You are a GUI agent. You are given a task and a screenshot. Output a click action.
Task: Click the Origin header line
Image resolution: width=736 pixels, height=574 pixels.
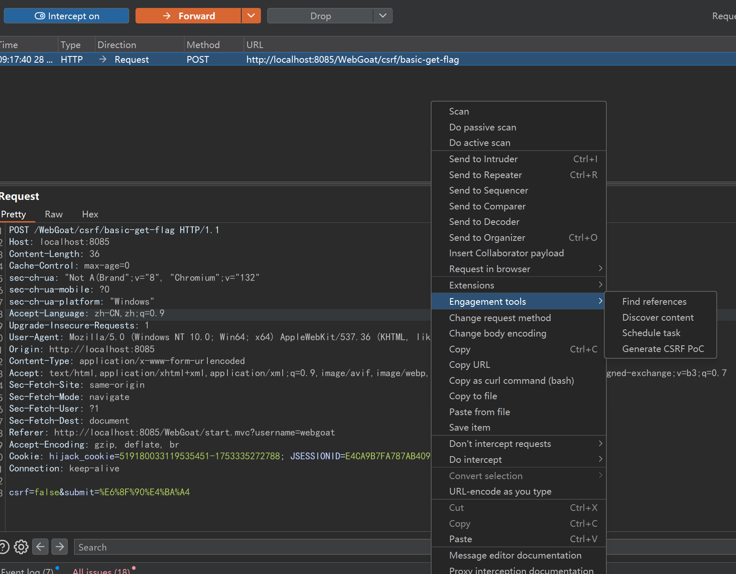(82, 349)
